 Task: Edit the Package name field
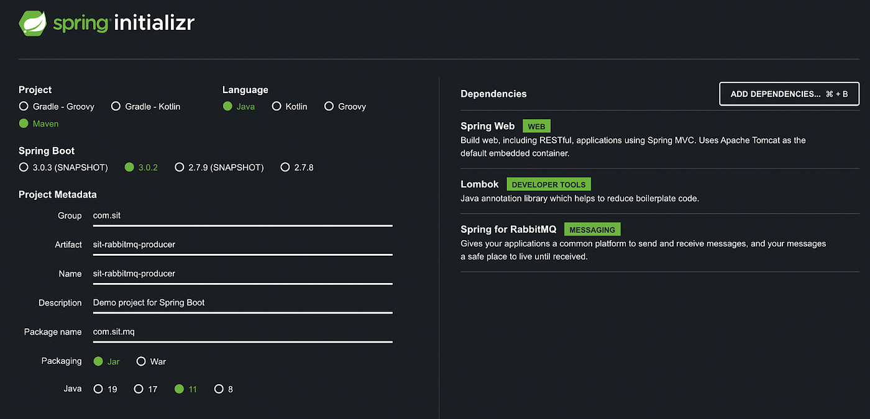tap(242, 332)
